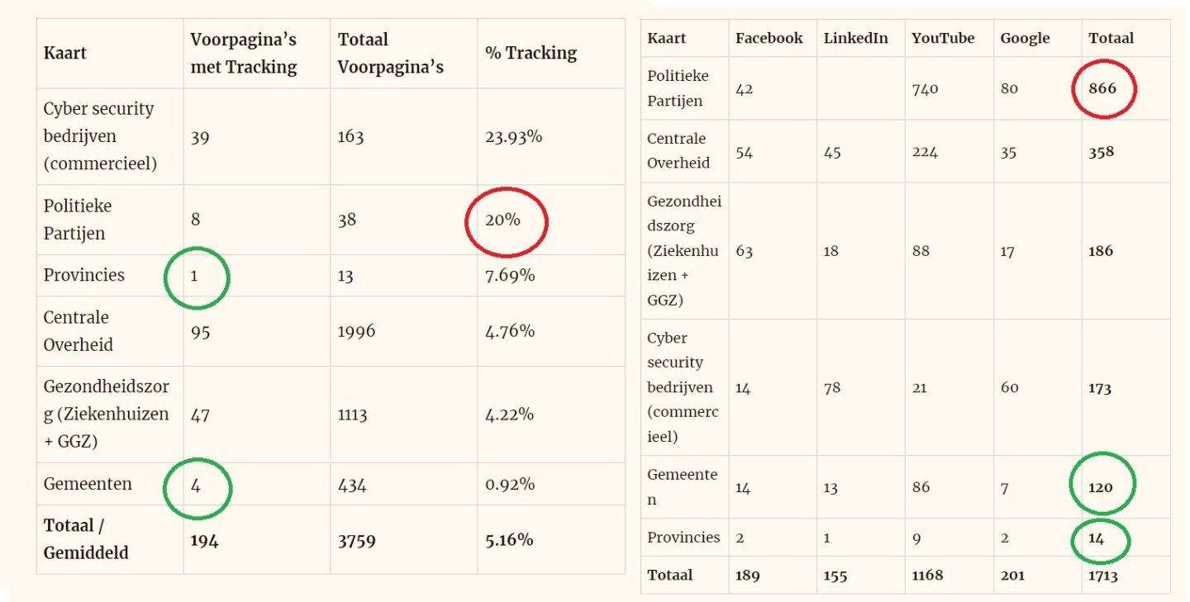This screenshot has height=602, width=1190.
Task: Click the 740 YouTube value
Action: tap(926, 88)
